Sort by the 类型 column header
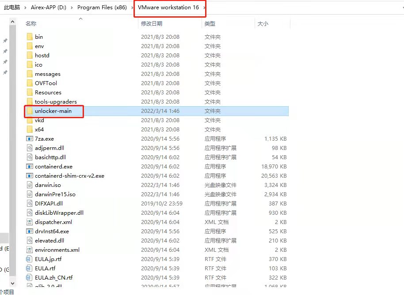This screenshot has height=295, width=404. [210, 24]
